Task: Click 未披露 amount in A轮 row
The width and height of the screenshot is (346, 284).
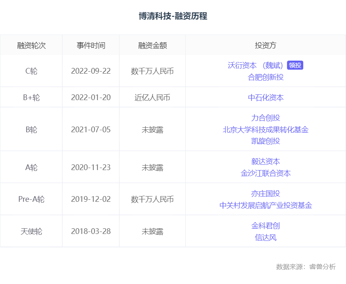Action: click(x=153, y=168)
